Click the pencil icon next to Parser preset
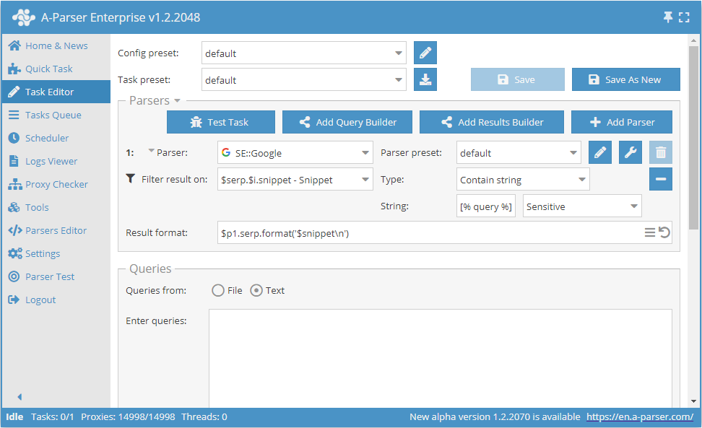The image size is (702, 428). click(600, 153)
